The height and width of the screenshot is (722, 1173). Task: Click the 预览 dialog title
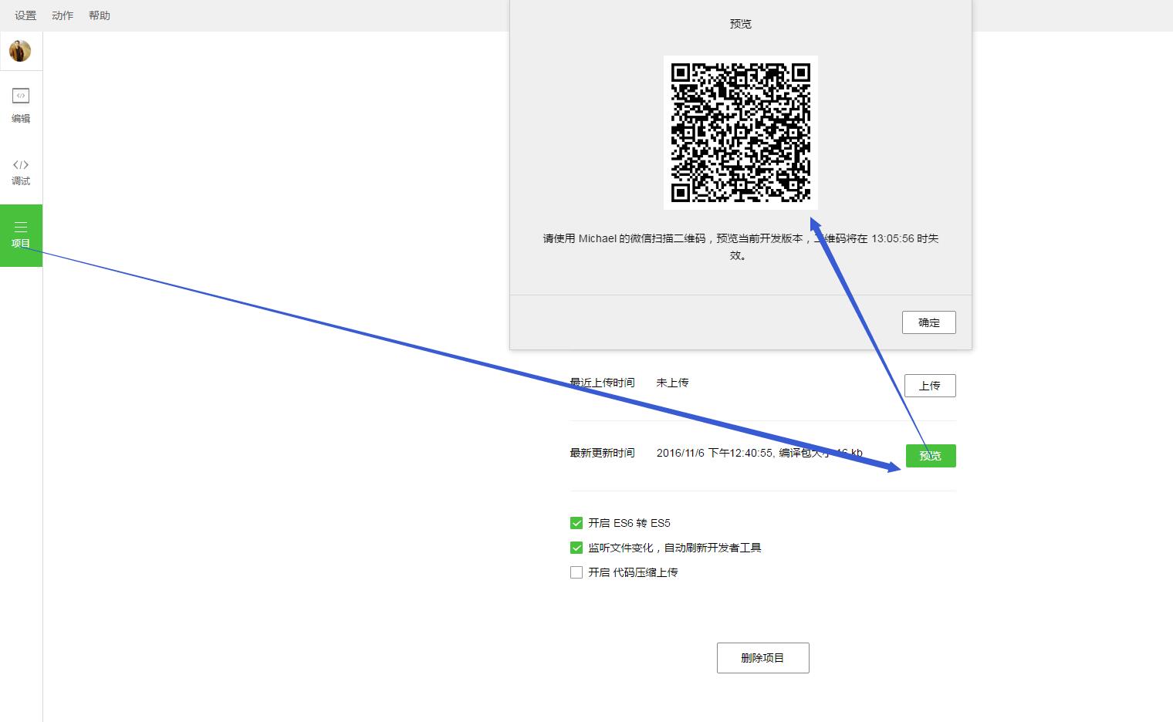tap(741, 24)
